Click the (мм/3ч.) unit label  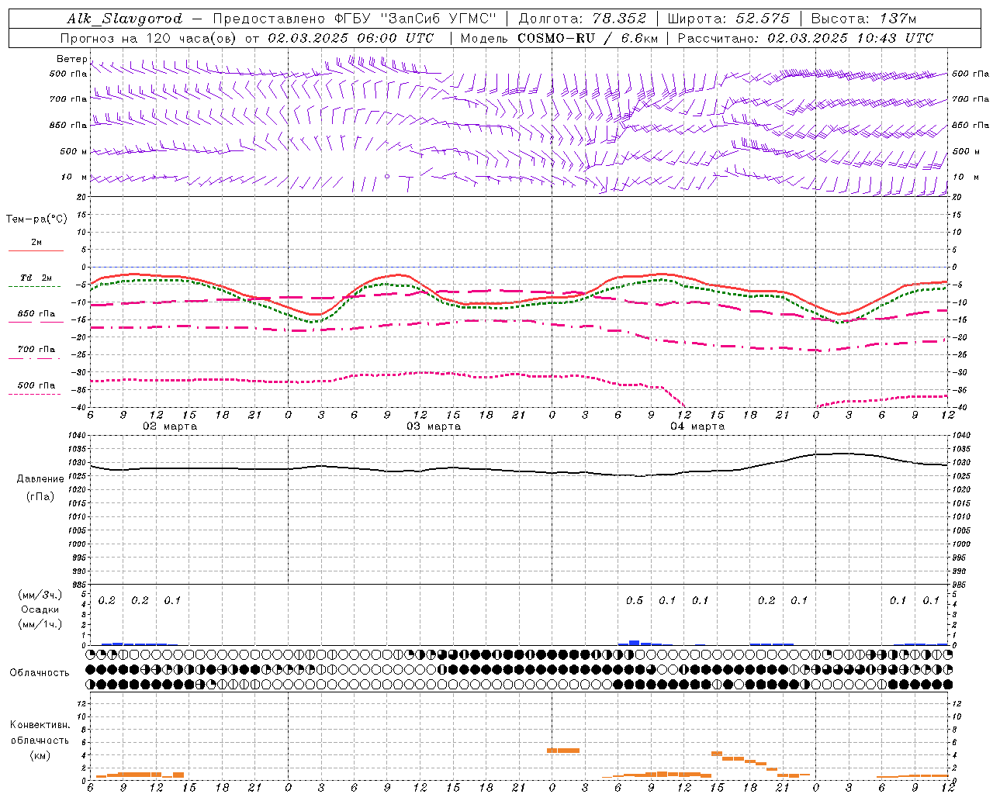coord(40,595)
